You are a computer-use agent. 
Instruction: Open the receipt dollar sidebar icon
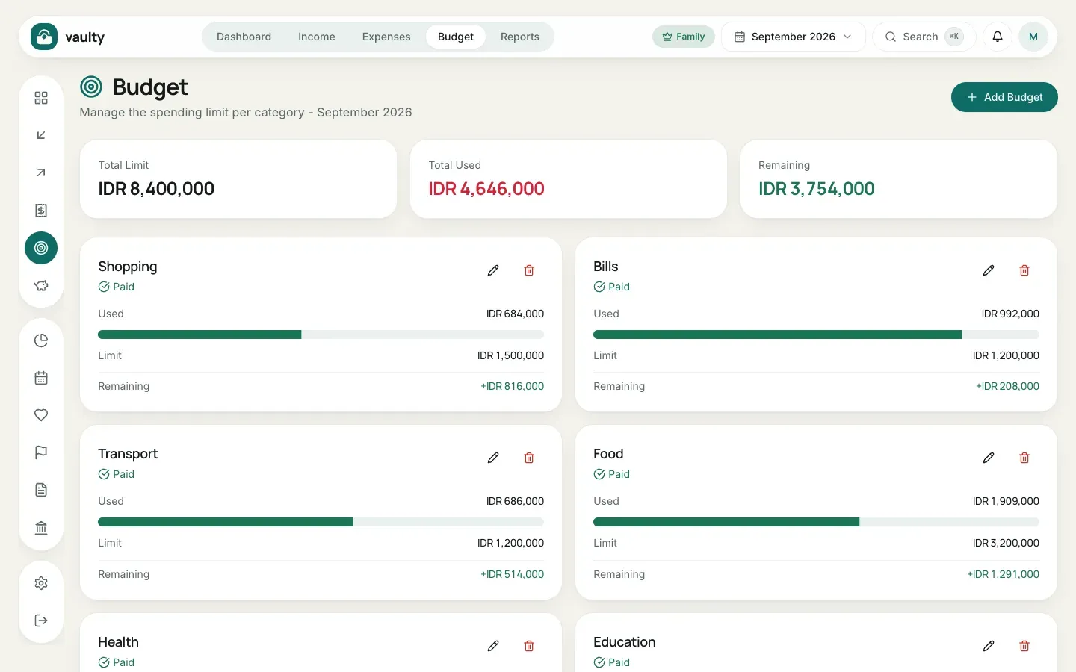[41, 211]
